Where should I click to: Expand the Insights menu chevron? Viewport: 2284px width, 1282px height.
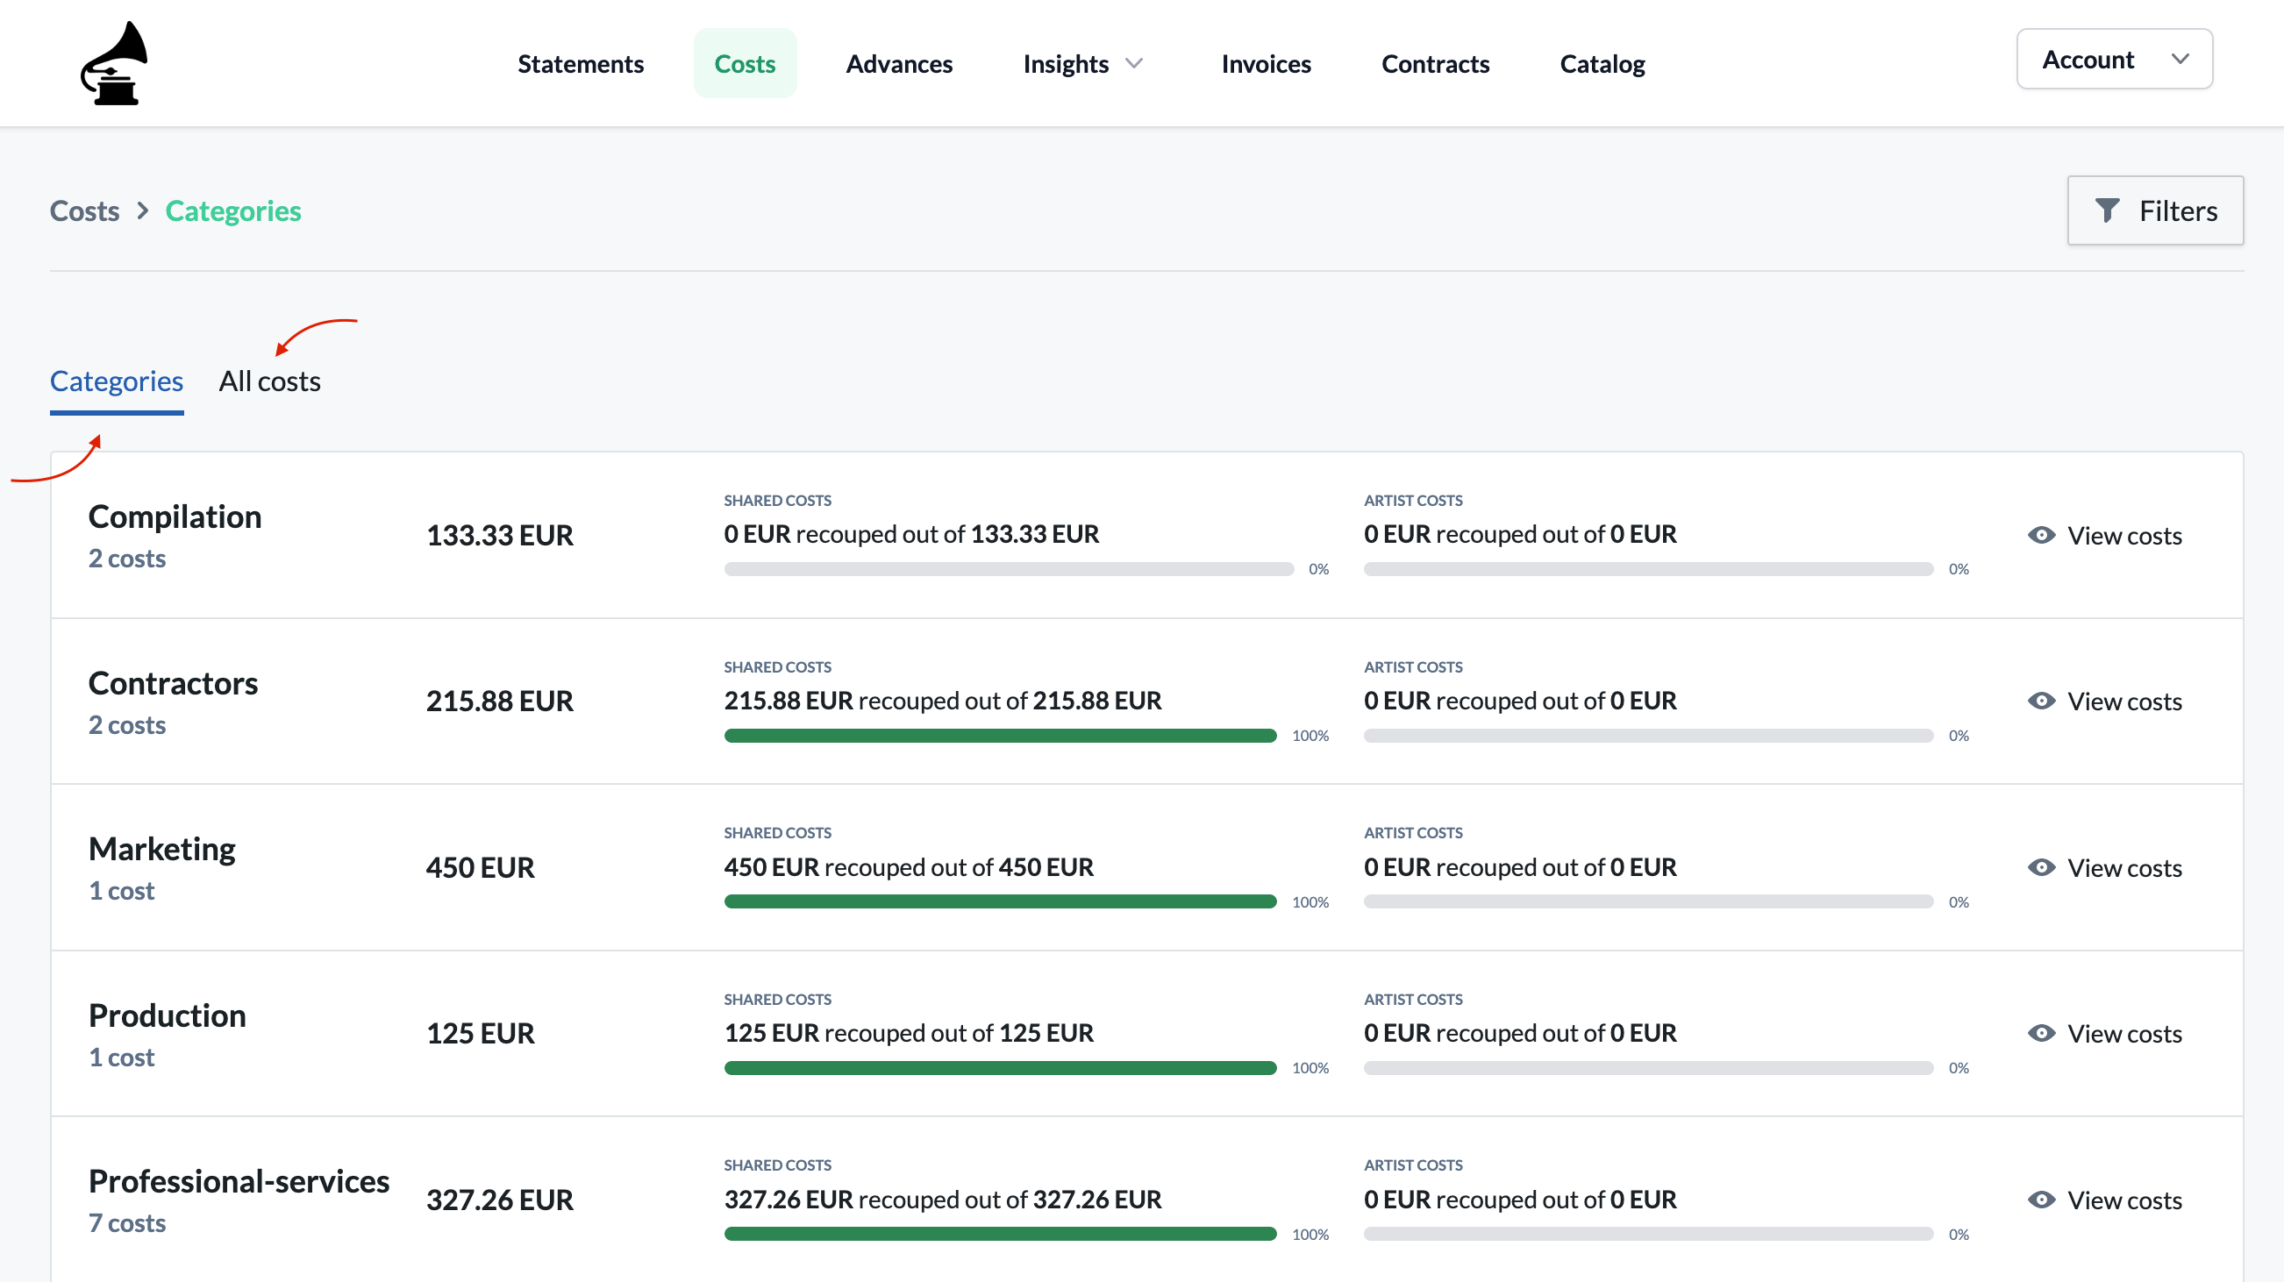pos(1134,64)
